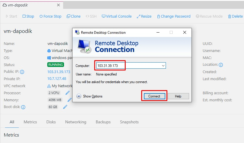Viewport: 244px width, 143px height.
Task: Click the Boot disk info icon
Action: 23,107
